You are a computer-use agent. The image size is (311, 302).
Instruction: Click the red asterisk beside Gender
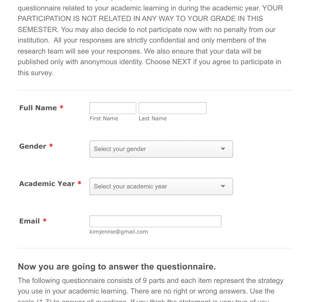pyautogui.click(x=51, y=146)
